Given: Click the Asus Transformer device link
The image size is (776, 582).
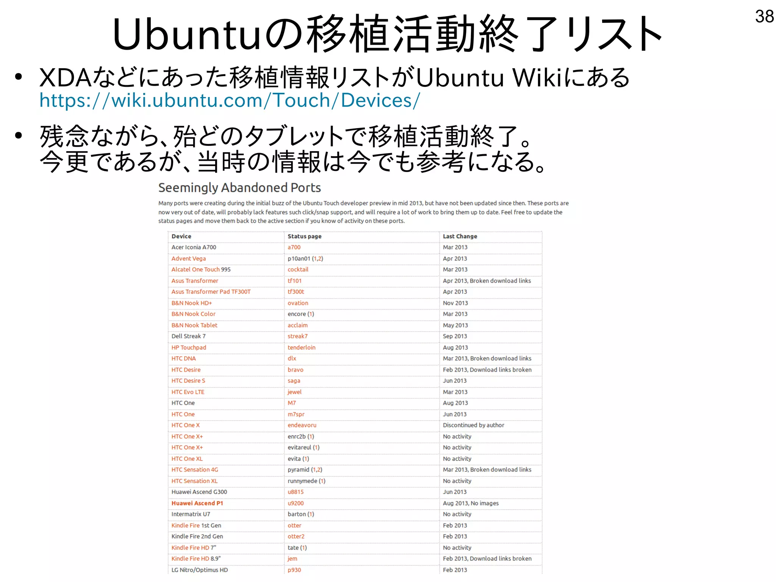Looking at the screenshot, I should coord(195,281).
